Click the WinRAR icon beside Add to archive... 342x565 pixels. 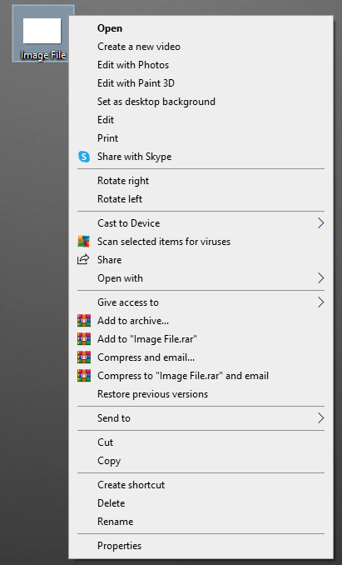pos(84,321)
